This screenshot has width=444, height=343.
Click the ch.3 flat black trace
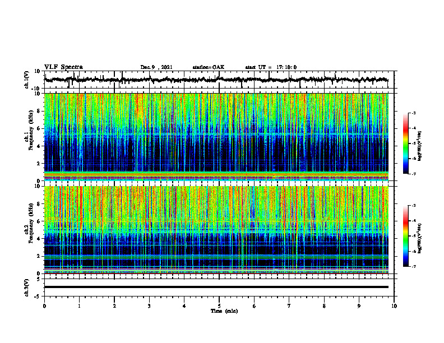(216, 287)
